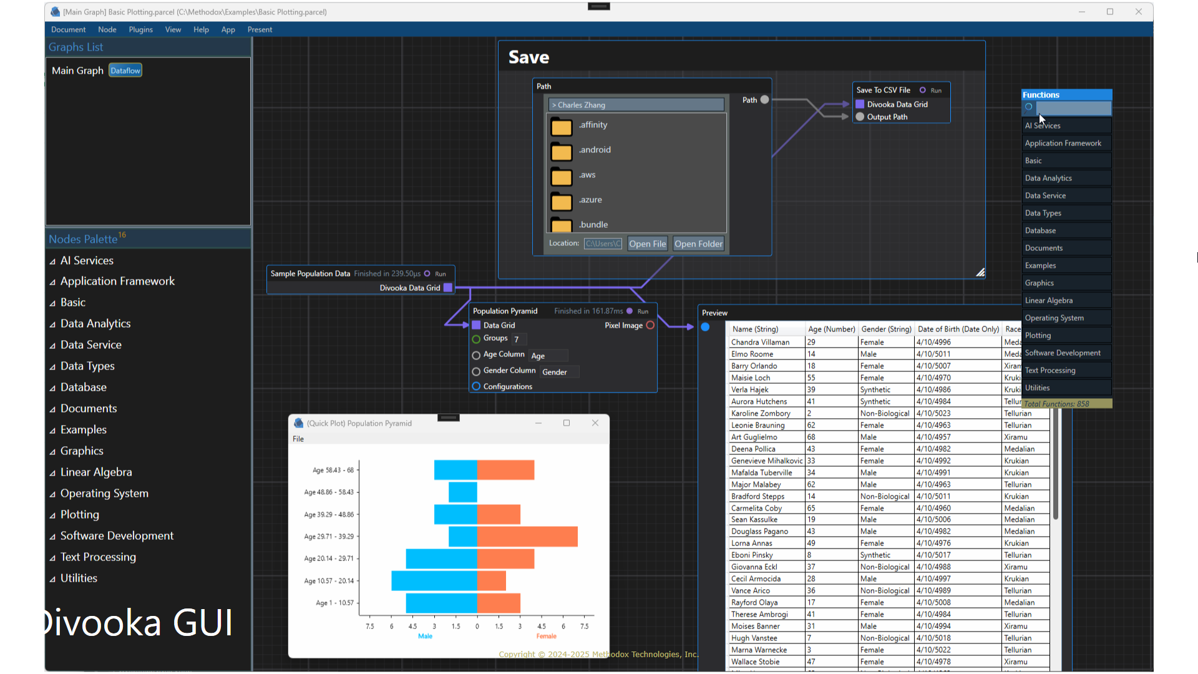Expand Utilities in Nodes Palette
The height and width of the screenshot is (674, 1198).
click(x=52, y=579)
